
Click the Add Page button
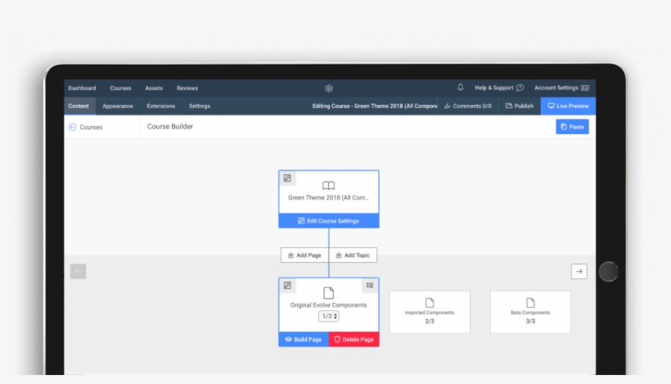[x=304, y=255]
